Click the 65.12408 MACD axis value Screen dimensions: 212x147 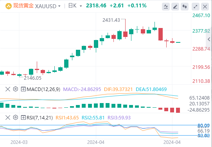point(199,98)
